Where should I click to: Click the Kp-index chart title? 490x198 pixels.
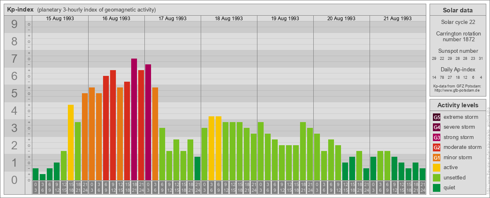coord(20,9)
